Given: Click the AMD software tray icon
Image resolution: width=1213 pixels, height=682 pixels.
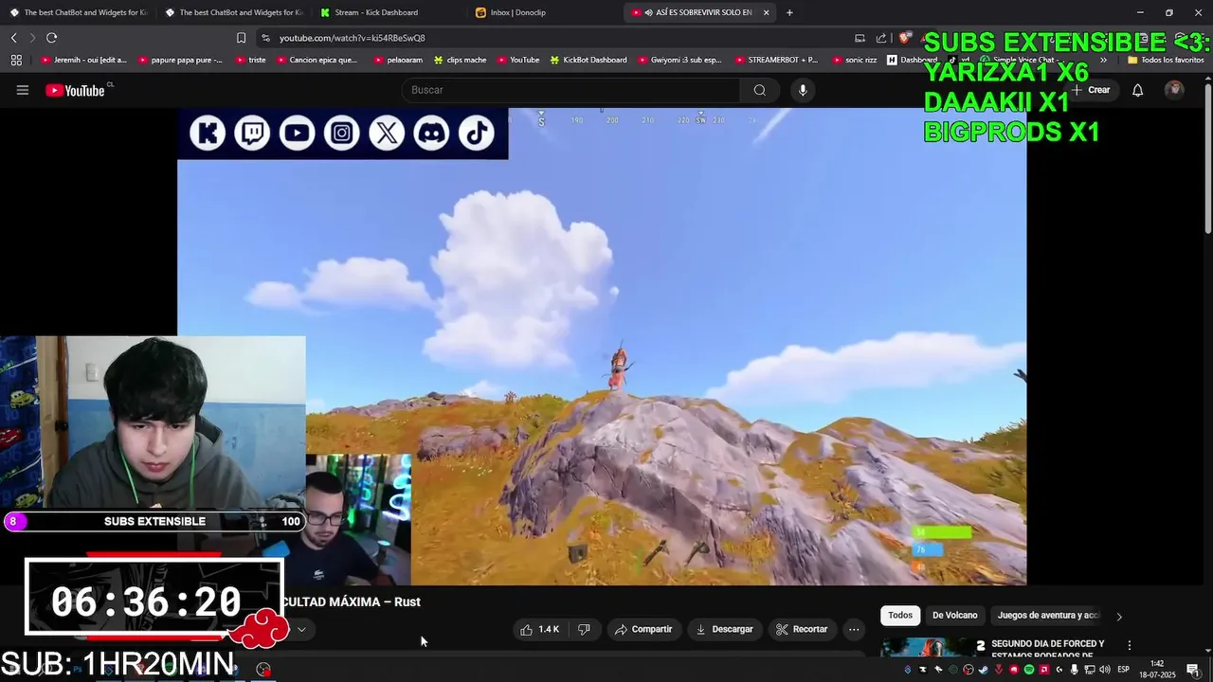Looking at the screenshot, I should [x=1044, y=670].
